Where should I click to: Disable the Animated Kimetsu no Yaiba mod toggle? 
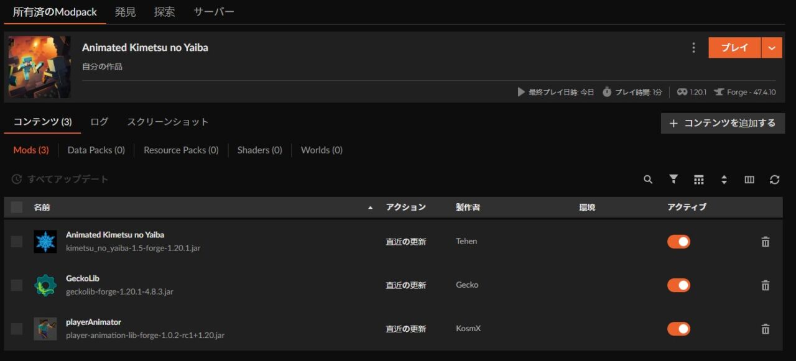pyautogui.click(x=678, y=241)
